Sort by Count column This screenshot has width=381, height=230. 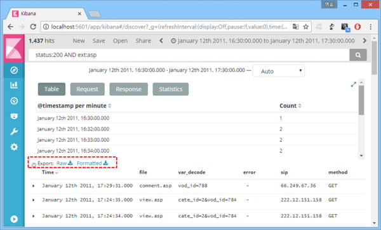coord(290,106)
